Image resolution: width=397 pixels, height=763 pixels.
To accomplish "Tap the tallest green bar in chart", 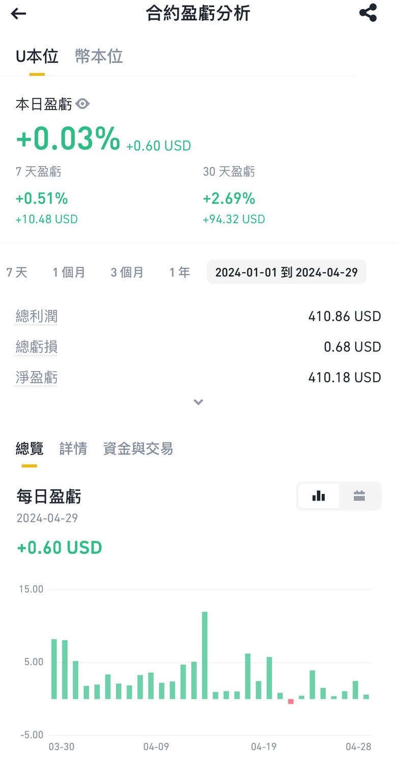I will pyautogui.click(x=205, y=655).
